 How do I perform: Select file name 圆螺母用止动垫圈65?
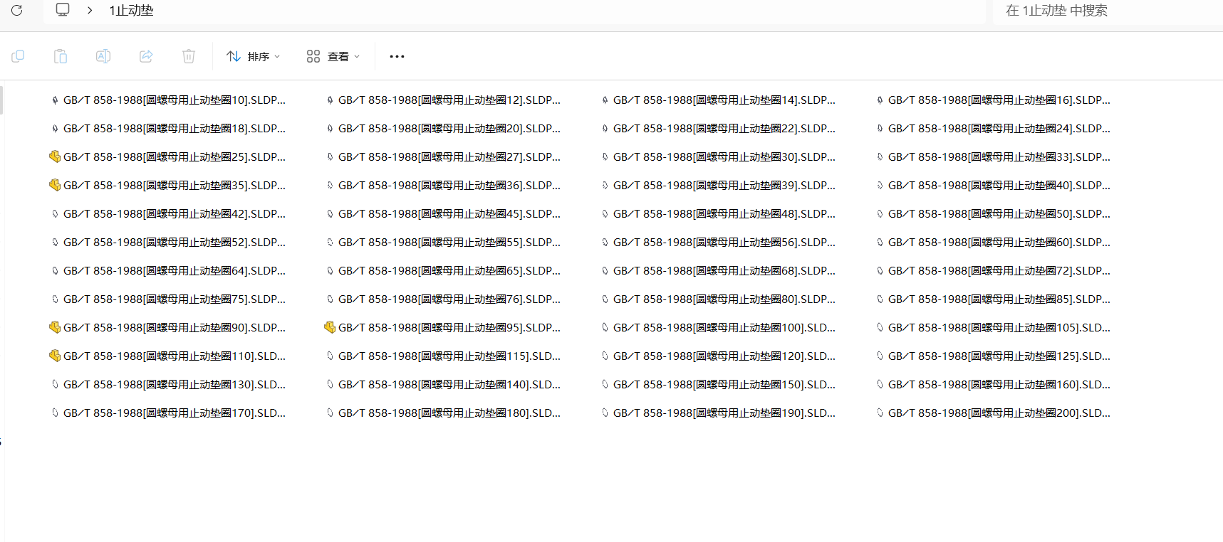pos(449,271)
